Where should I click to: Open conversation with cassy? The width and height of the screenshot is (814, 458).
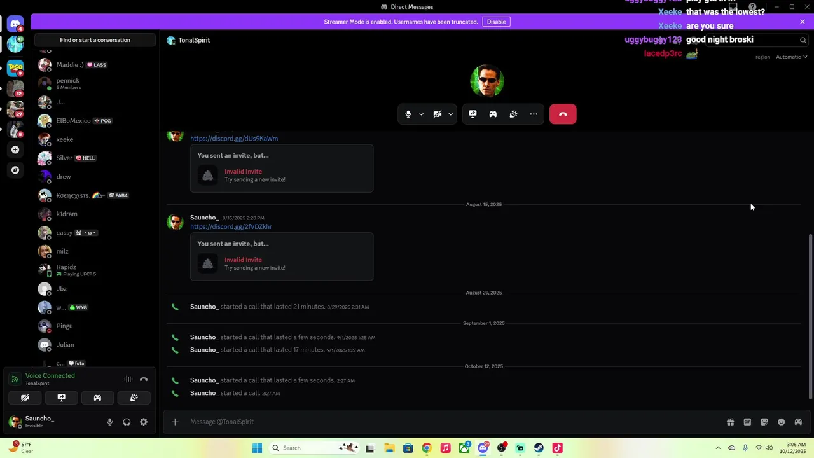(x=95, y=233)
